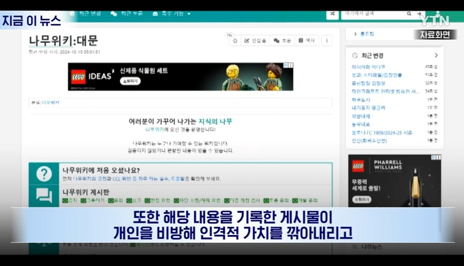Click the go-arrow next to search
This screenshot has width=464, height=266.
tap(419, 14)
